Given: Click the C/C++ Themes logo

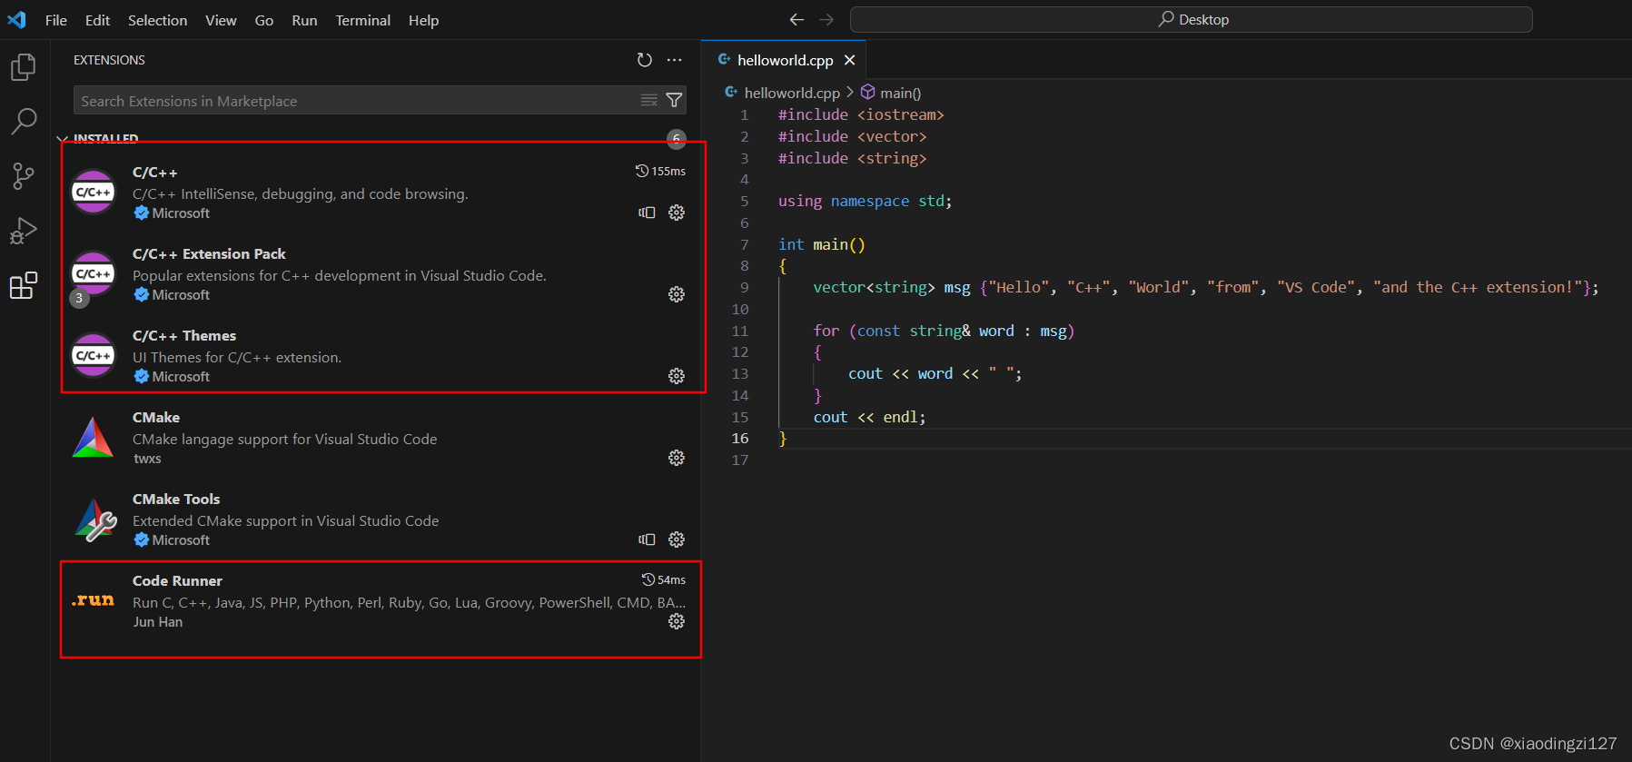Looking at the screenshot, I should pos(94,355).
